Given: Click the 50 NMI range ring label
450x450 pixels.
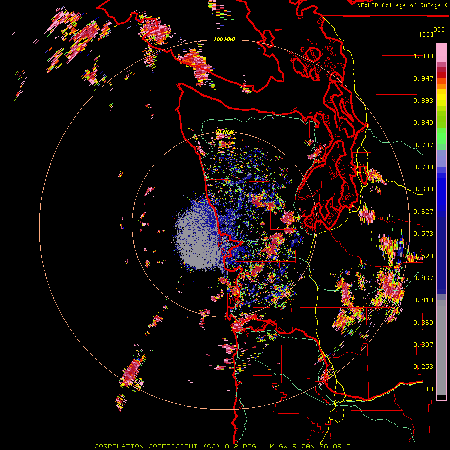Looking at the screenshot, I should pyautogui.click(x=225, y=132).
